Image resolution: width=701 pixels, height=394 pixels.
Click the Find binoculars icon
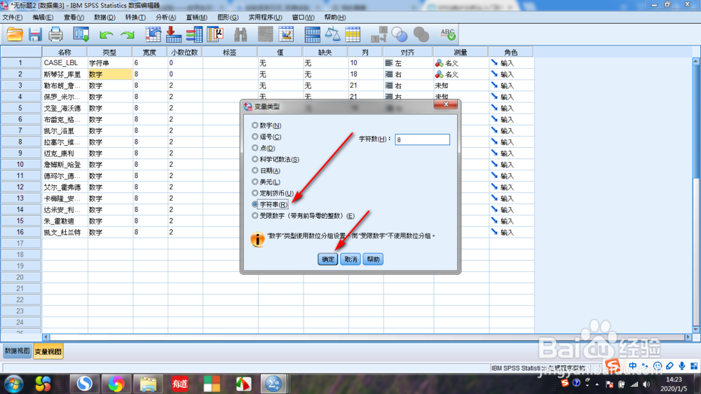click(240, 34)
